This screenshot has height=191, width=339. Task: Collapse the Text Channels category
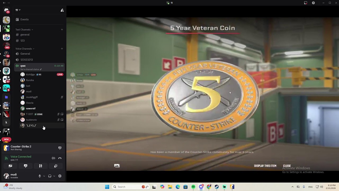[x=24, y=29]
